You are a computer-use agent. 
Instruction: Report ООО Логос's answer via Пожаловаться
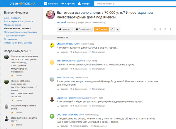point(99,126)
